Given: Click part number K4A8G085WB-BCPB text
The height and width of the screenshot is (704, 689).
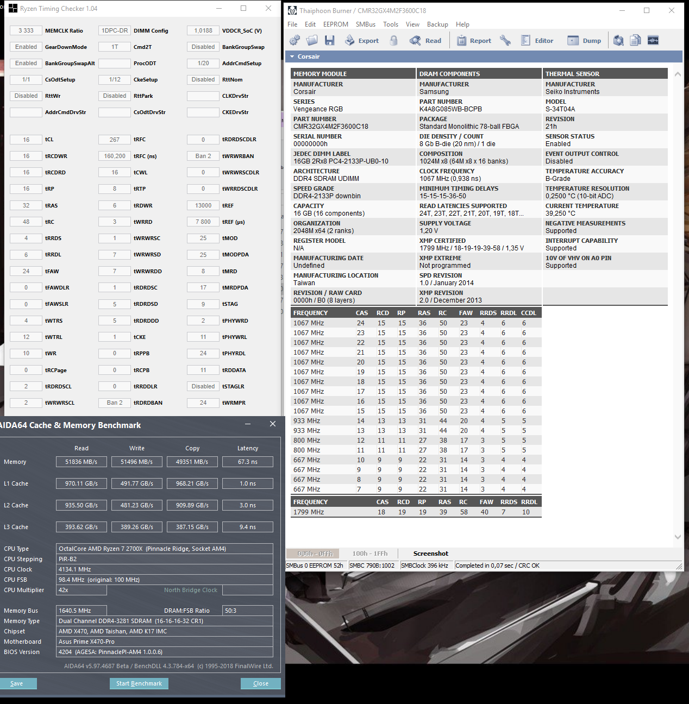Looking at the screenshot, I should [x=450, y=109].
